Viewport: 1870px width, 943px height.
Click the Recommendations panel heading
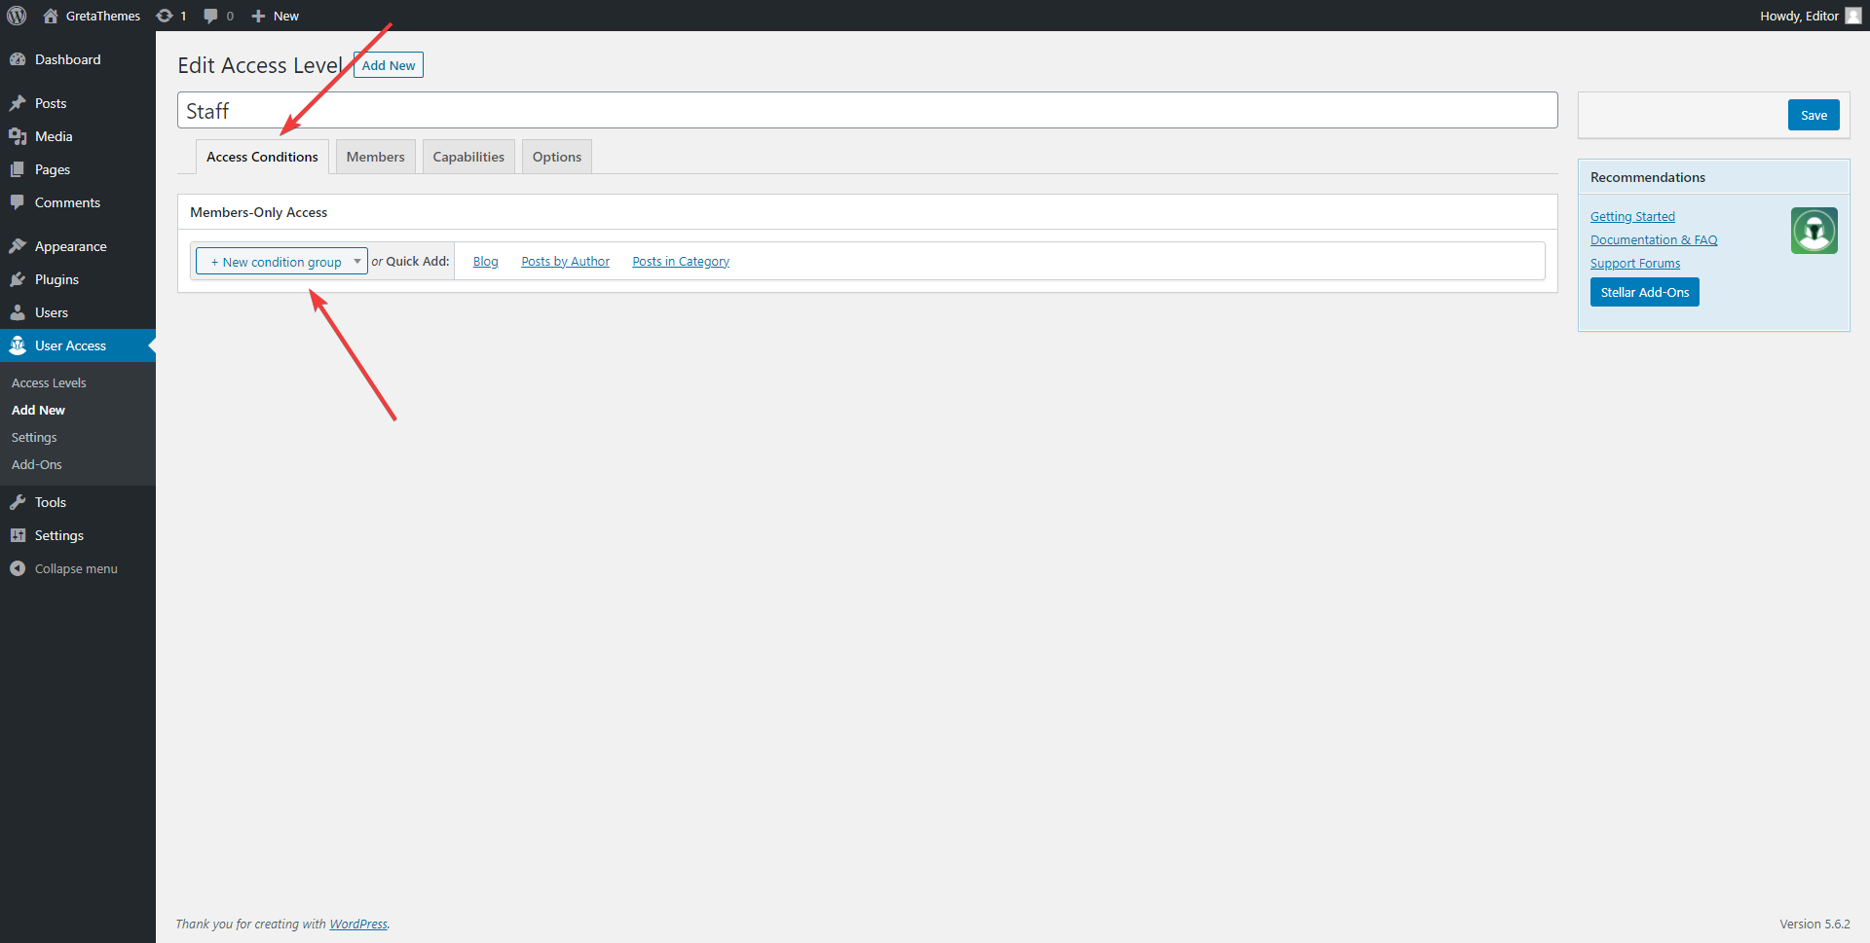coord(1648,177)
